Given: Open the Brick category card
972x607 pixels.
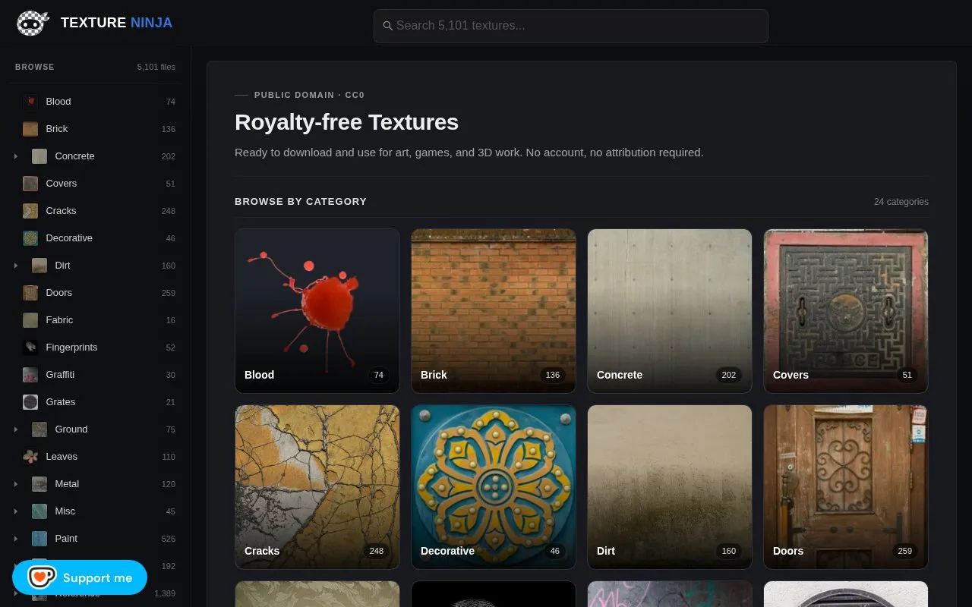Looking at the screenshot, I should (x=494, y=311).
